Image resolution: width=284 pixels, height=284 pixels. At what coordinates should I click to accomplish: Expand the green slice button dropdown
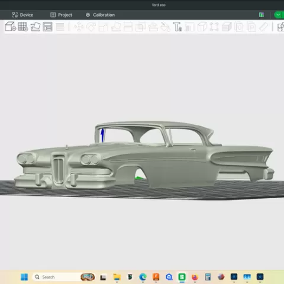(x=278, y=15)
